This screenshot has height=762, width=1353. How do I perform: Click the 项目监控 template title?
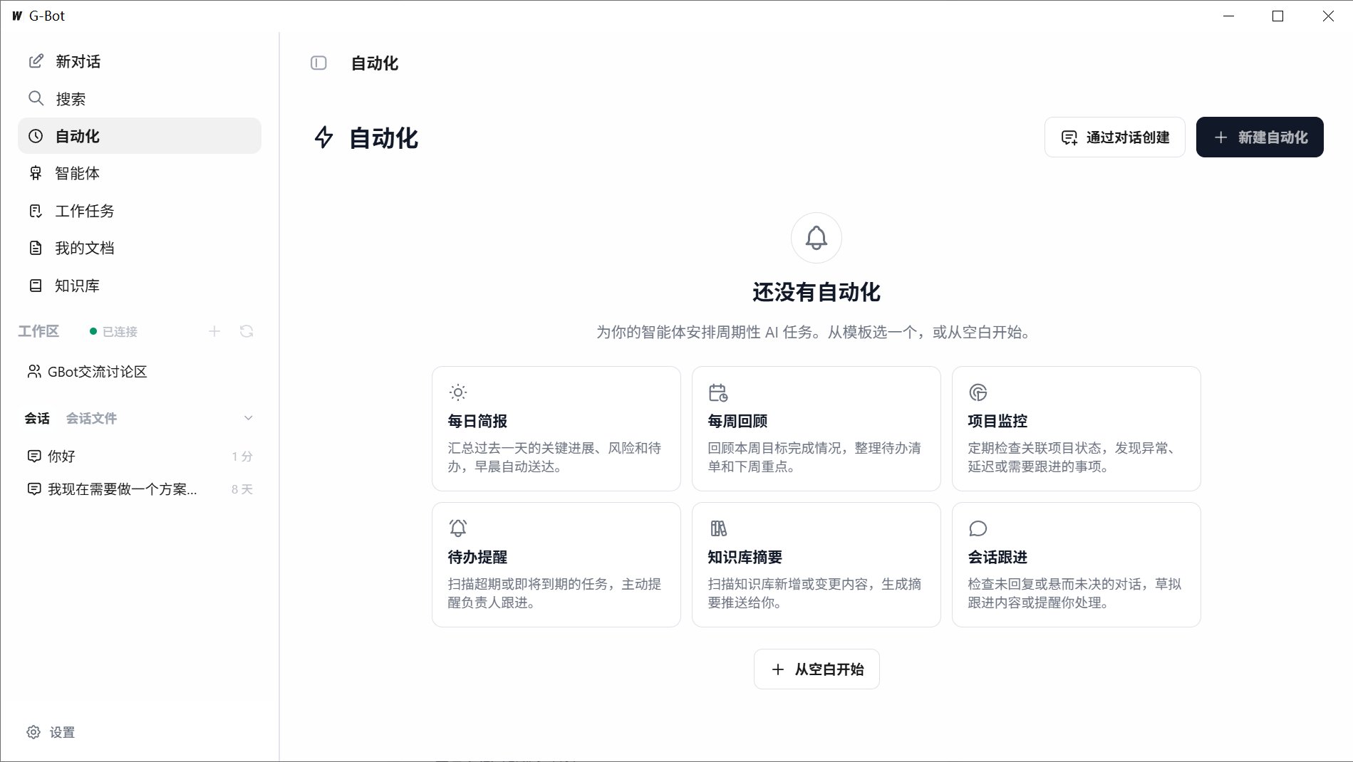point(997,422)
